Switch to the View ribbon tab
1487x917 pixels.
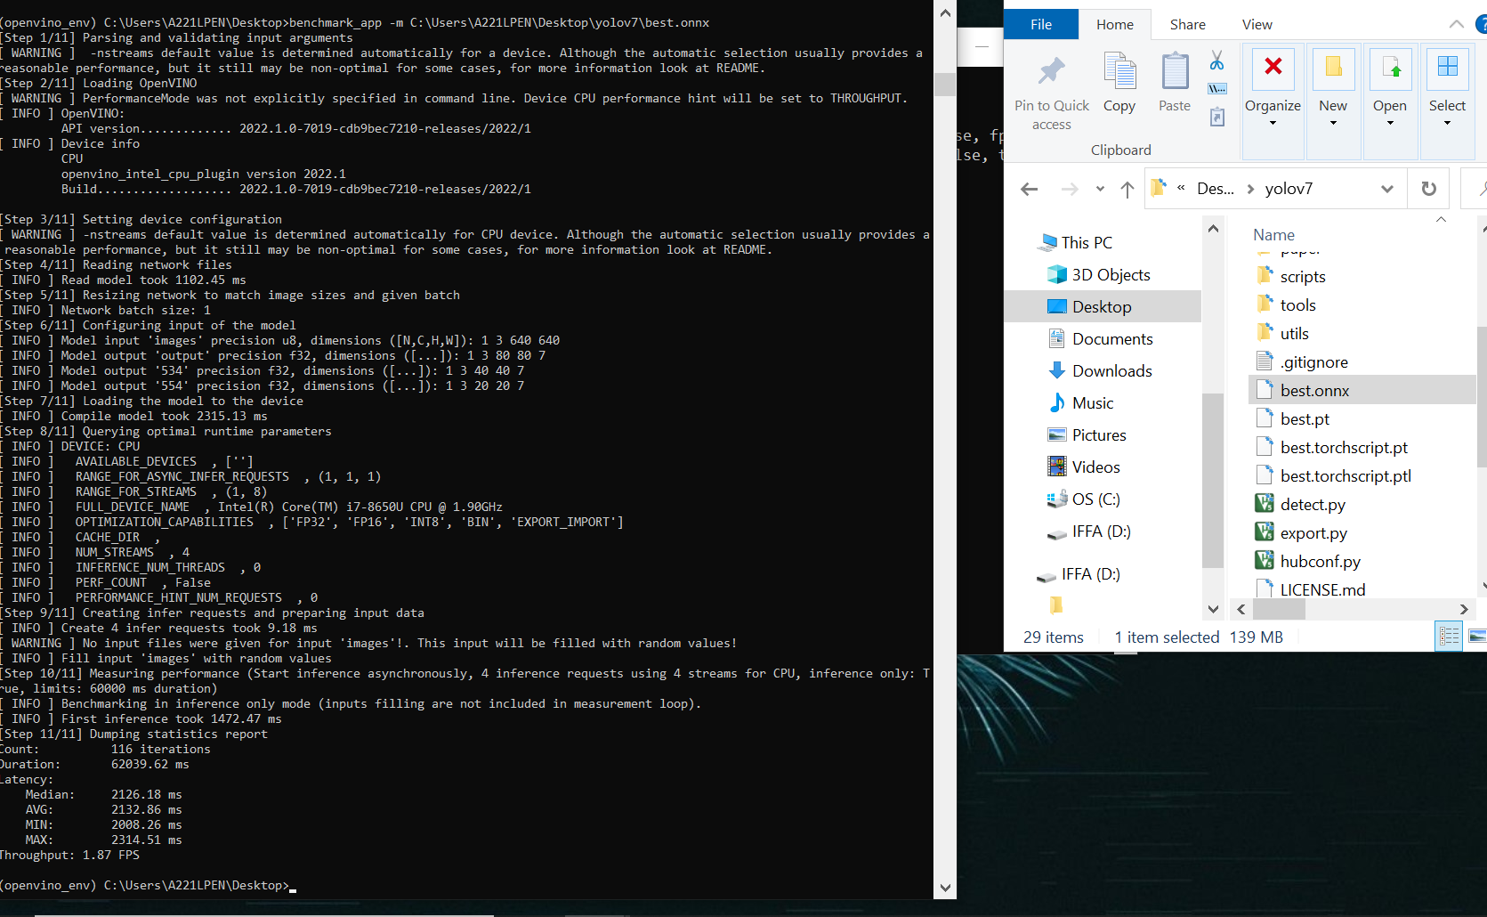[x=1257, y=24]
